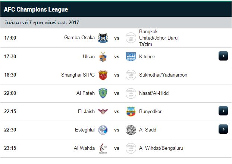Expand the Ulsan vs Kitchee match arrow
The image size is (232, 164).
pyautogui.click(x=223, y=56)
